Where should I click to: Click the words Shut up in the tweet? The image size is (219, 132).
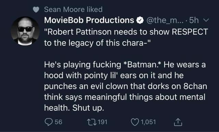(88, 108)
